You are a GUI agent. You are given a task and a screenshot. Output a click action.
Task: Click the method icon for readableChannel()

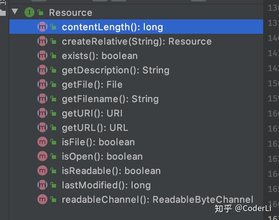(42, 199)
